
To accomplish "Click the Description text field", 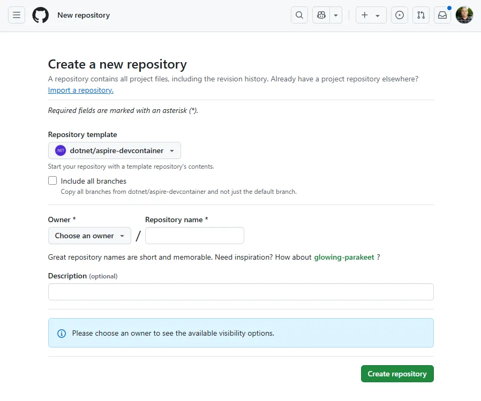I will 241,292.
